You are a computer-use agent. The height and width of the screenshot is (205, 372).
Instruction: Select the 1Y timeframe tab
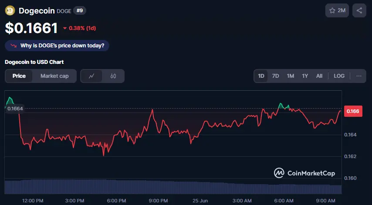(x=305, y=76)
